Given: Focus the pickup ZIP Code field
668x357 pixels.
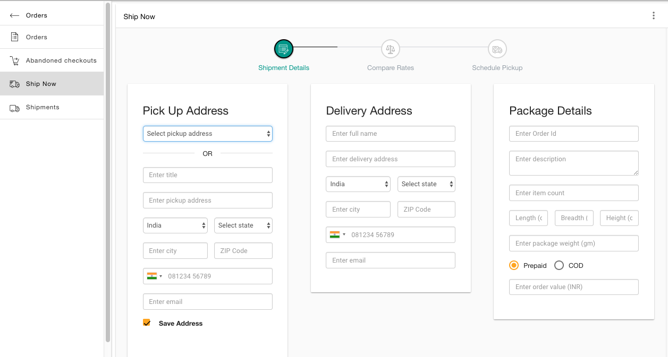Looking at the screenshot, I should pyautogui.click(x=243, y=251).
